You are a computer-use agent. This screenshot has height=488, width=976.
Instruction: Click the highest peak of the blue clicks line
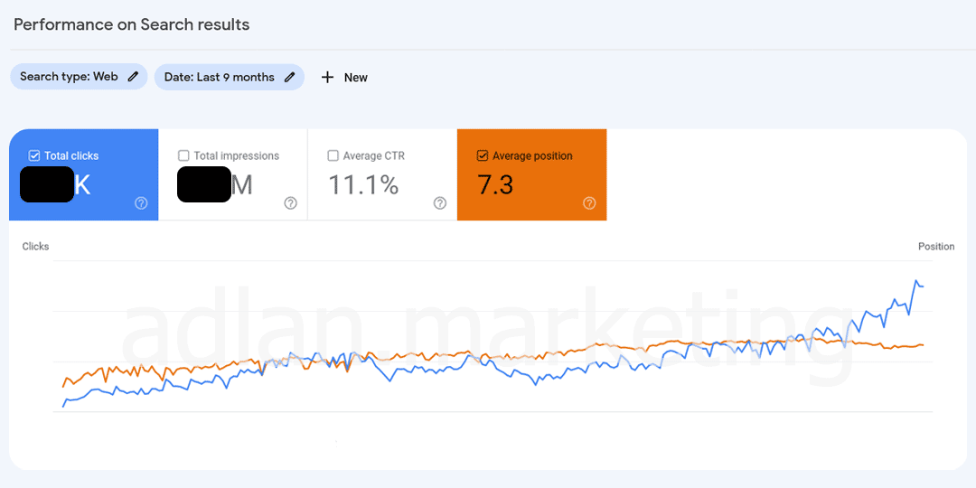tap(916, 281)
